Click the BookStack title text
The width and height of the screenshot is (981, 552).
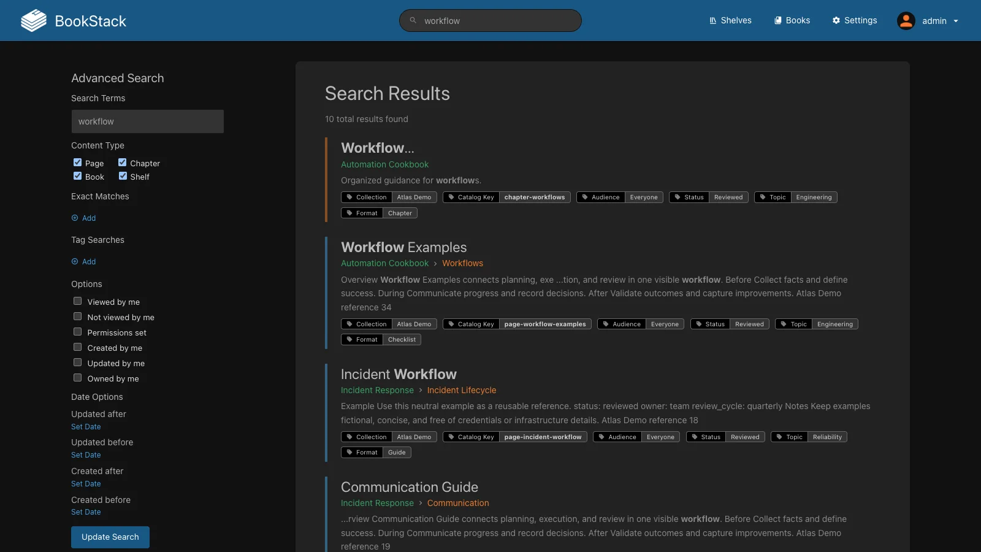tap(91, 21)
